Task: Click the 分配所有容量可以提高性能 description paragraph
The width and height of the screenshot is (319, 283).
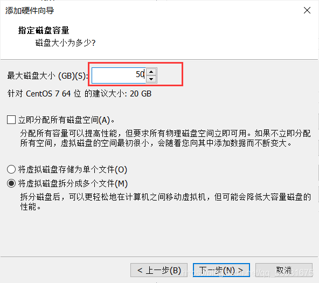Action: [165, 139]
